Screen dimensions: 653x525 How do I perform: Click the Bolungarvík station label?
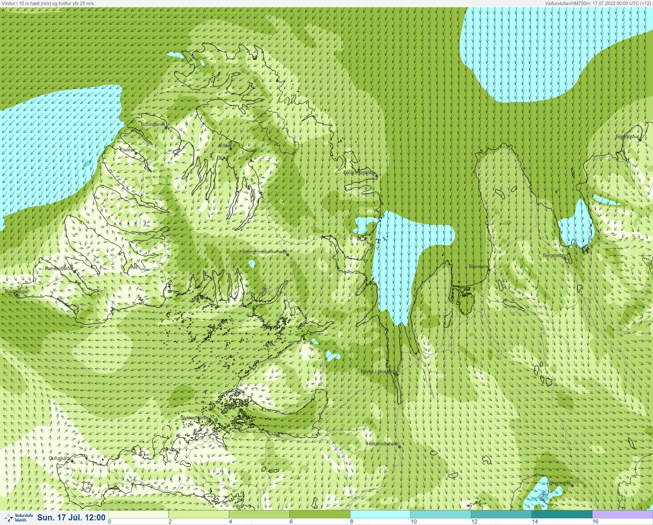coord(153,124)
